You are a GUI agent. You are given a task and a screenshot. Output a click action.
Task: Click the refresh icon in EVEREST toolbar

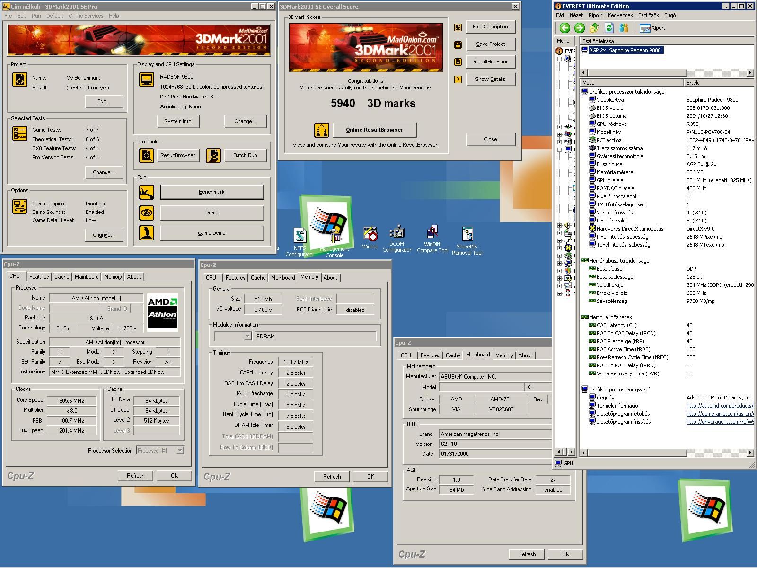click(x=609, y=28)
